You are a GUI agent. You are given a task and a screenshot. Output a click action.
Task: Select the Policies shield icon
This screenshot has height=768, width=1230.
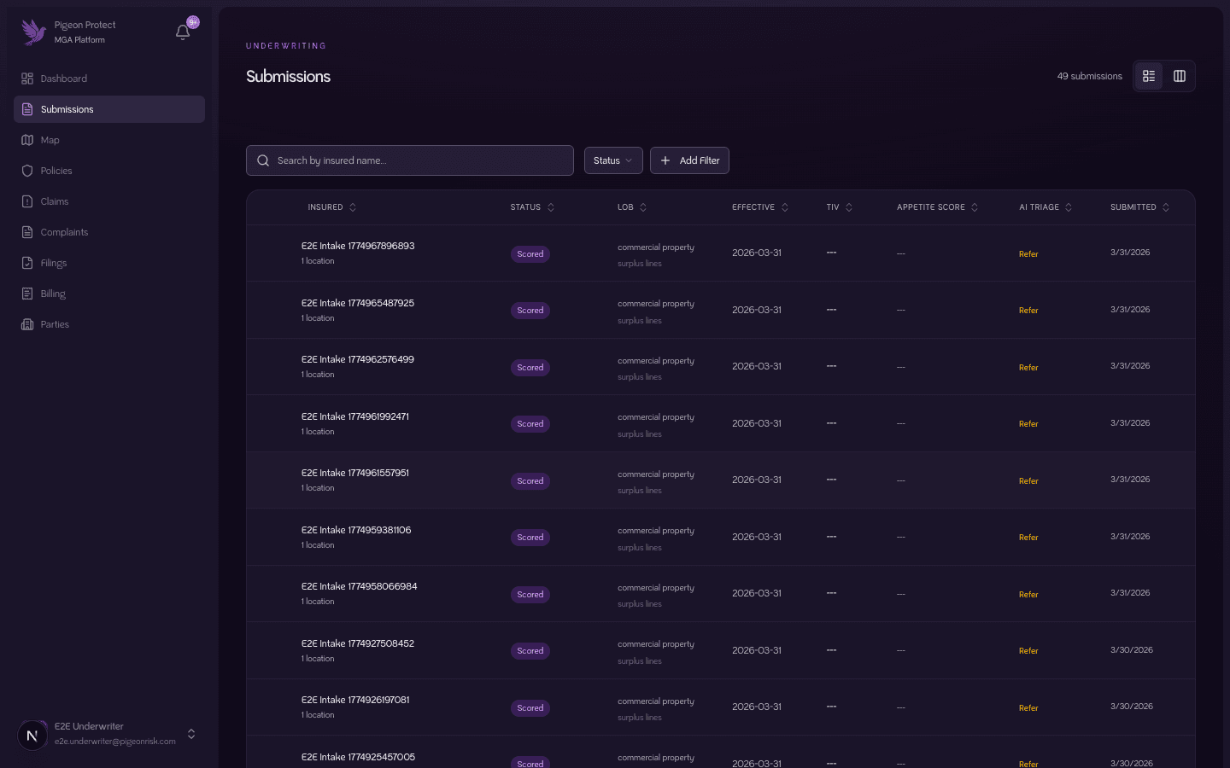click(x=27, y=171)
